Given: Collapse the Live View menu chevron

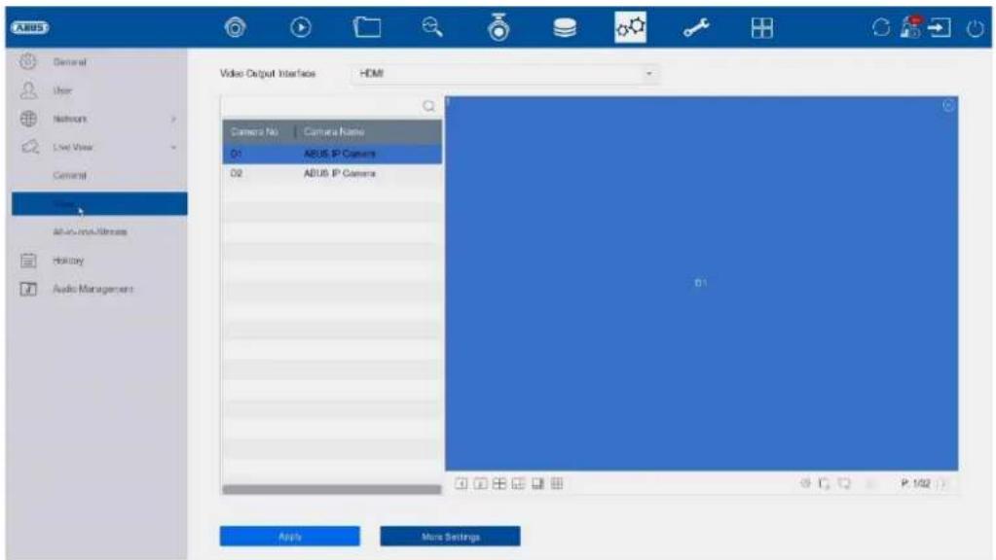Looking at the screenshot, I should point(172,147).
